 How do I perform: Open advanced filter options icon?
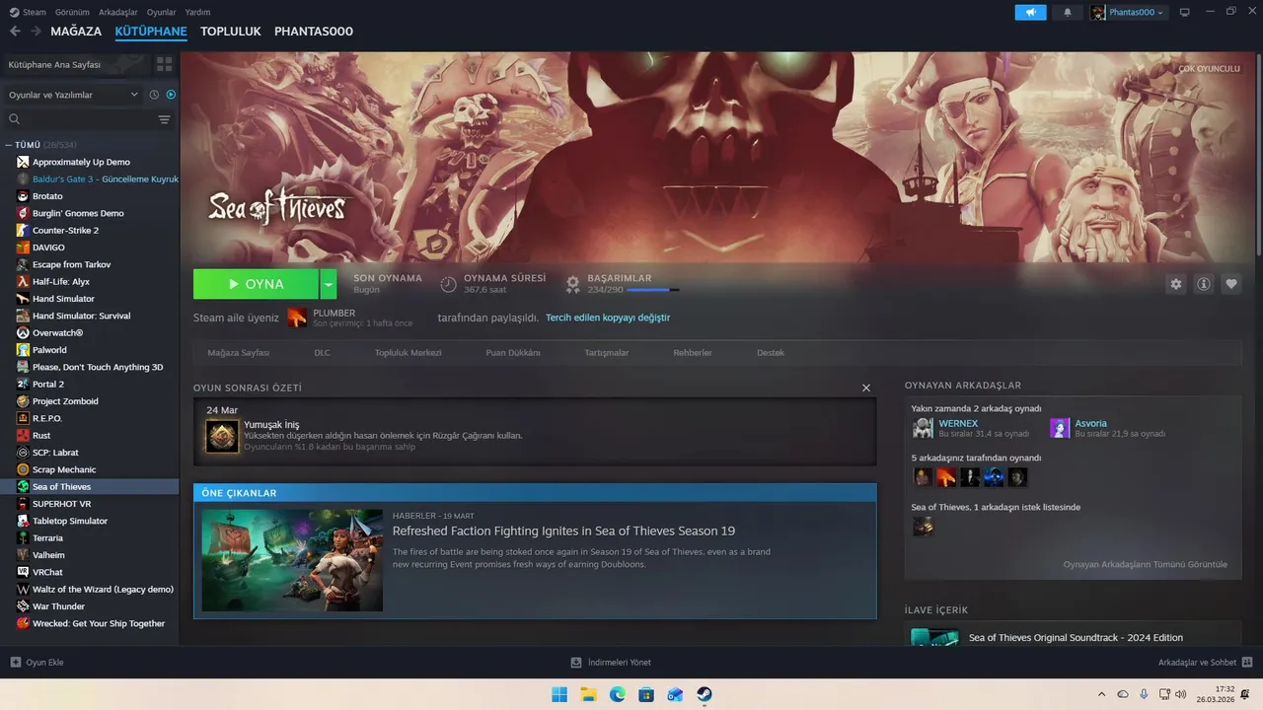click(164, 119)
